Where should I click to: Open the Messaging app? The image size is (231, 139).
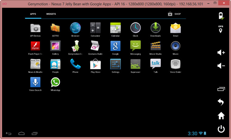(135, 48)
